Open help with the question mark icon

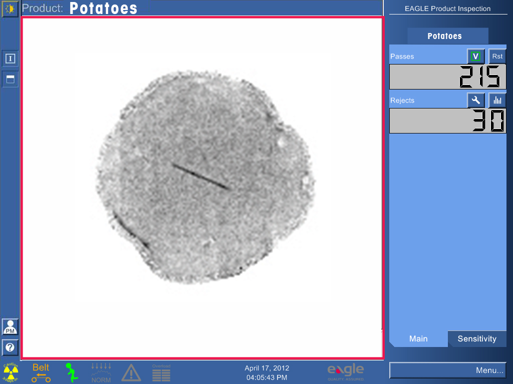pos(10,347)
